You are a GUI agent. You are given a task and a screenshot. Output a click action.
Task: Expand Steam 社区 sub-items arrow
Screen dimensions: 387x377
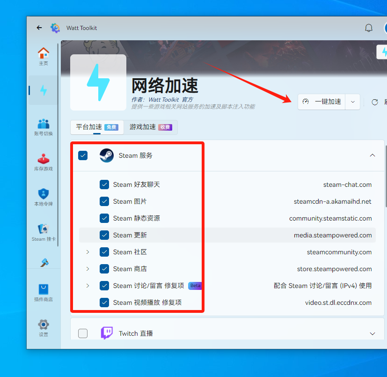[88, 252]
